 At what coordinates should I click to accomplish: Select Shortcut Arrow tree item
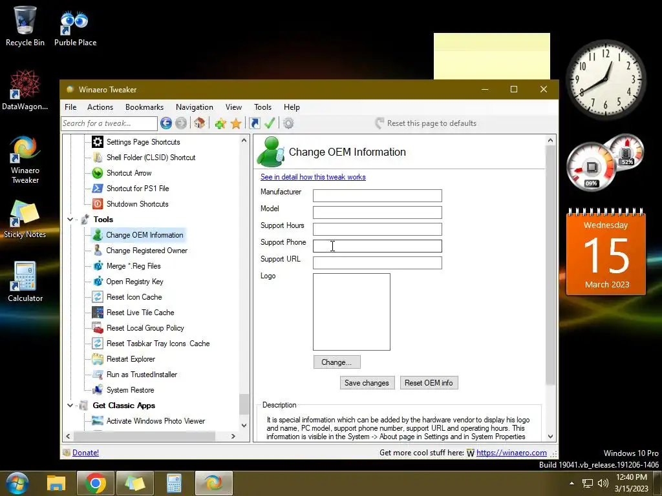tap(129, 173)
